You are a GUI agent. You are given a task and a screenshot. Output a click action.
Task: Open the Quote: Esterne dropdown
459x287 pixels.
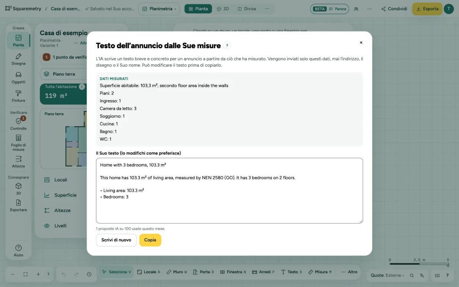pos(387,275)
